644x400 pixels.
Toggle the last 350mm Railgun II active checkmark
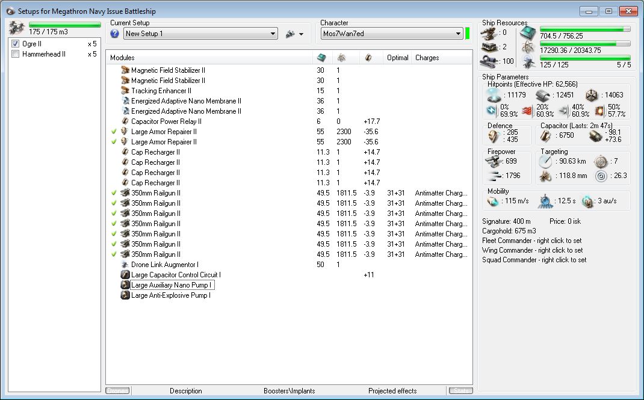point(114,254)
